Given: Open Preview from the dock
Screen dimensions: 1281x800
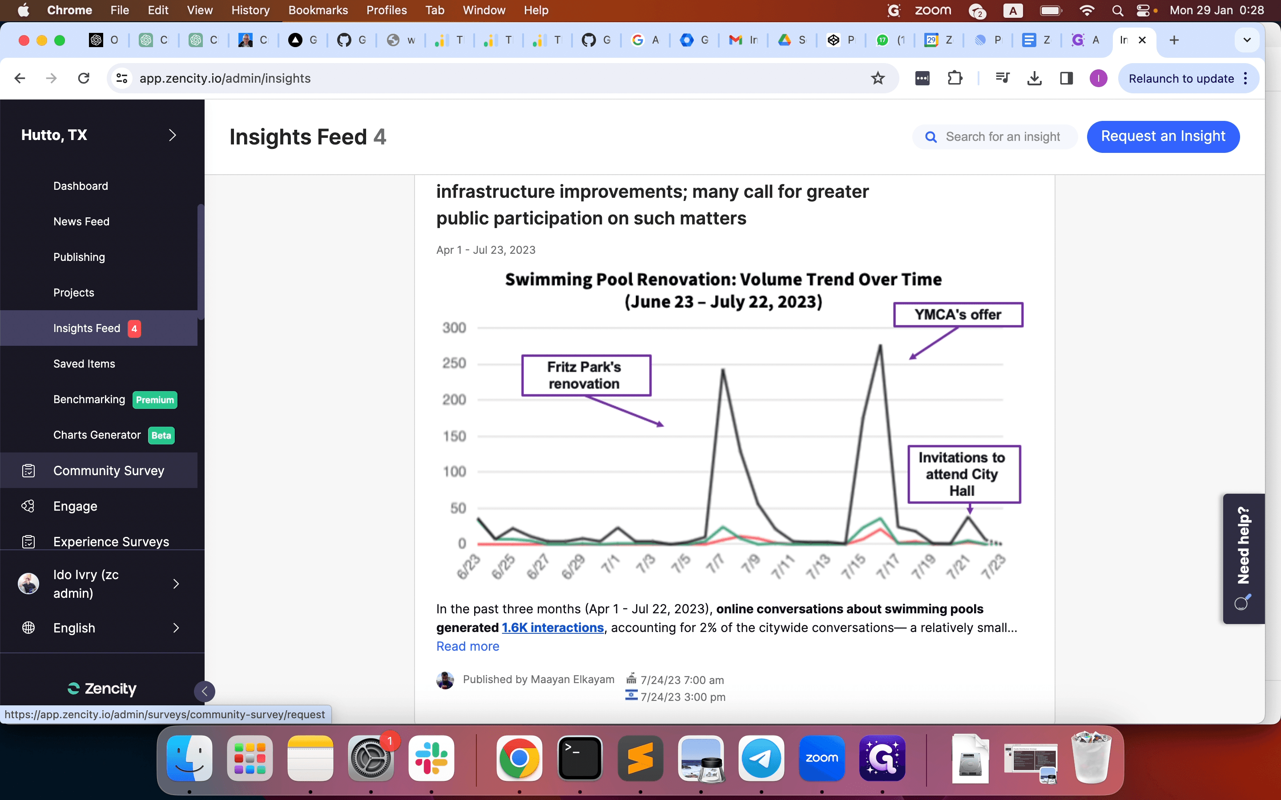Looking at the screenshot, I should click(701, 758).
